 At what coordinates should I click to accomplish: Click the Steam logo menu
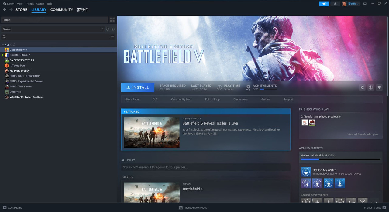point(4,4)
